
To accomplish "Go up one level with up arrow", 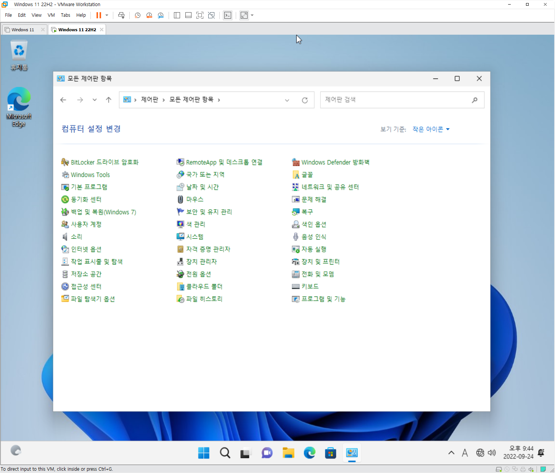I will (x=109, y=100).
